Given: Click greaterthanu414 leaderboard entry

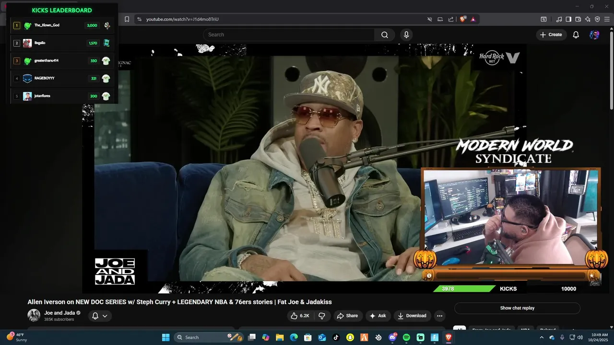Looking at the screenshot, I should [62, 61].
